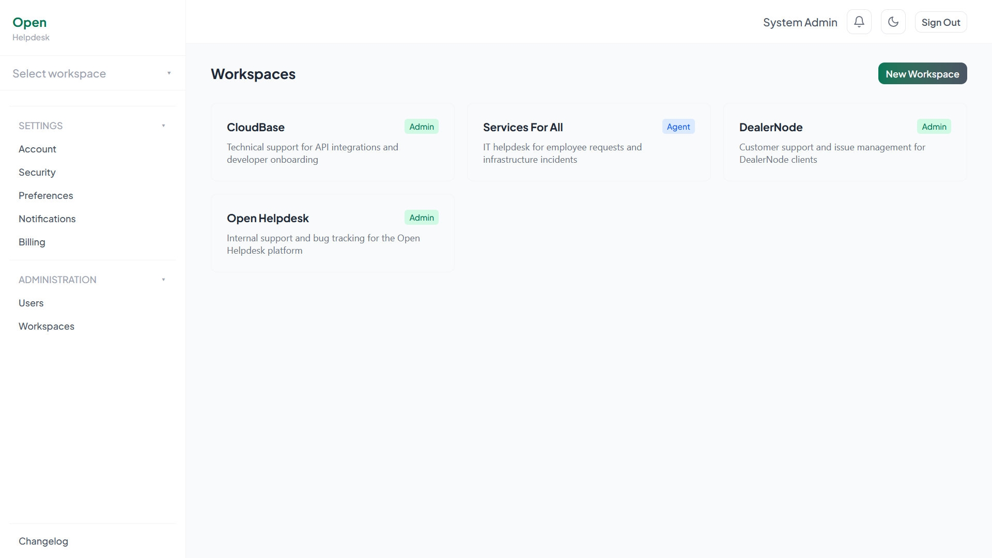The image size is (992, 558).
Task: Open the notifications bell icon
Action: [x=859, y=22]
